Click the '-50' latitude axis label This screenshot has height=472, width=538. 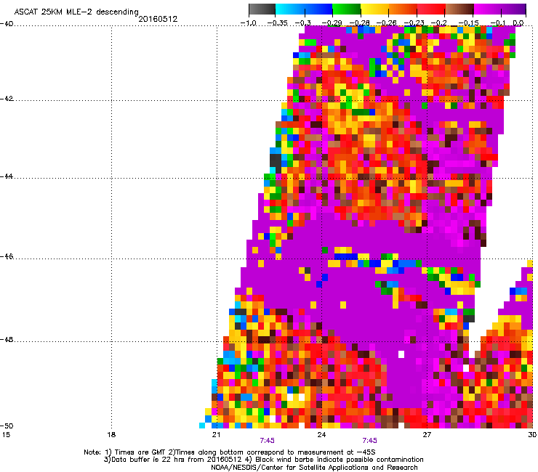tap(7, 426)
